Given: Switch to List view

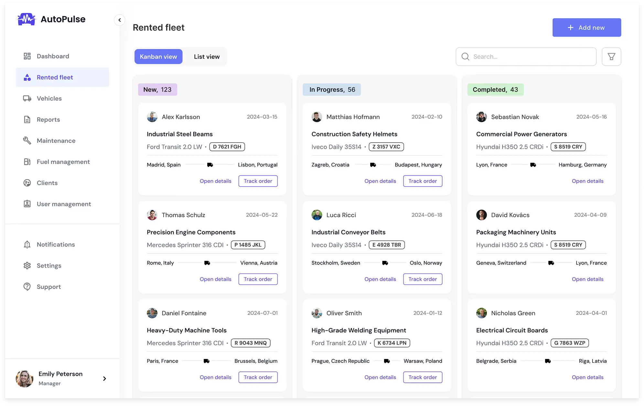Looking at the screenshot, I should point(207,57).
